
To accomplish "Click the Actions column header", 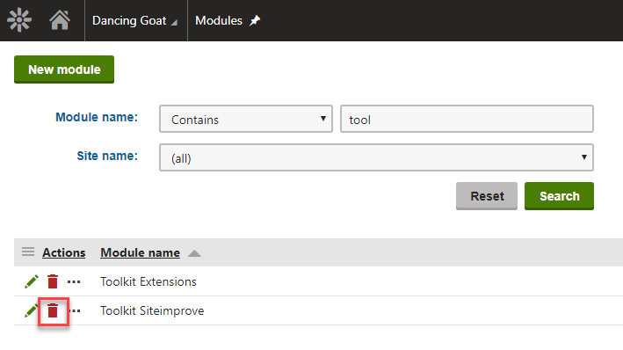I will pos(64,252).
